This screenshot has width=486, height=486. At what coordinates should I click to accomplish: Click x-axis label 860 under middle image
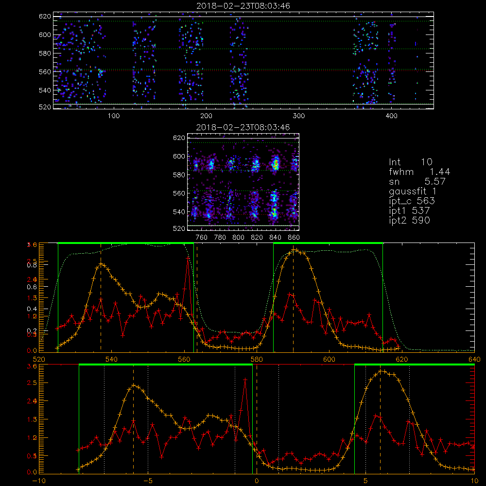[x=294, y=238]
